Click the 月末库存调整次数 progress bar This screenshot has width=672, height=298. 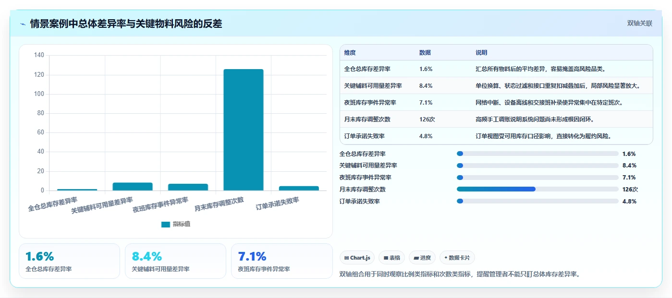[538, 189]
